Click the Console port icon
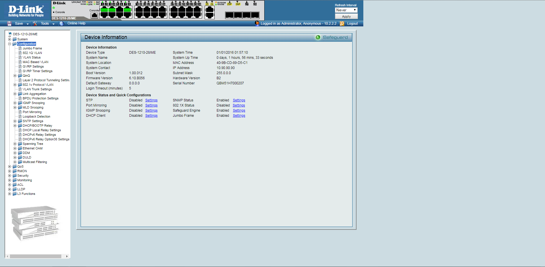 point(95,15)
